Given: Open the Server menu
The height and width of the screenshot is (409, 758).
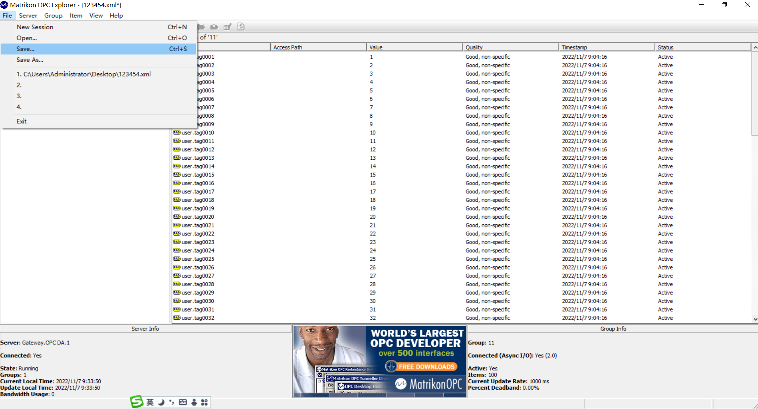Looking at the screenshot, I should [x=28, y=15].
